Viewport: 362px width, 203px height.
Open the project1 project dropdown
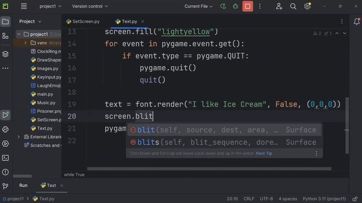pos(50,6)
